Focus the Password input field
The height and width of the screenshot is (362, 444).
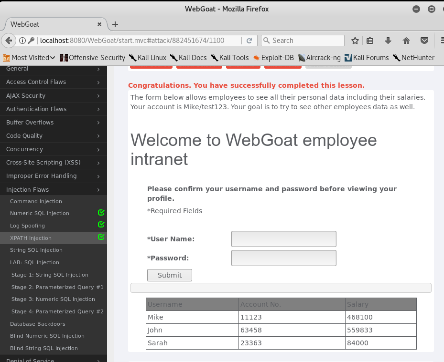284,258
